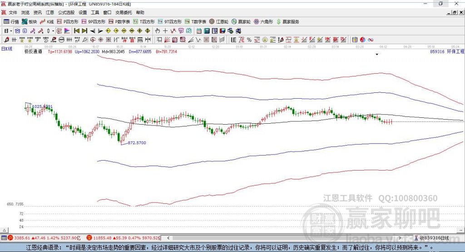Open the 赢家轮 wheel tool
This screenshot has width=465, height=252.
241,22
